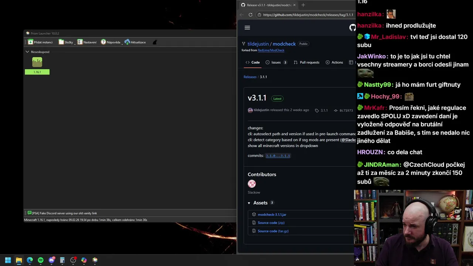Open Calculator from the taskbar

(62, 260)
